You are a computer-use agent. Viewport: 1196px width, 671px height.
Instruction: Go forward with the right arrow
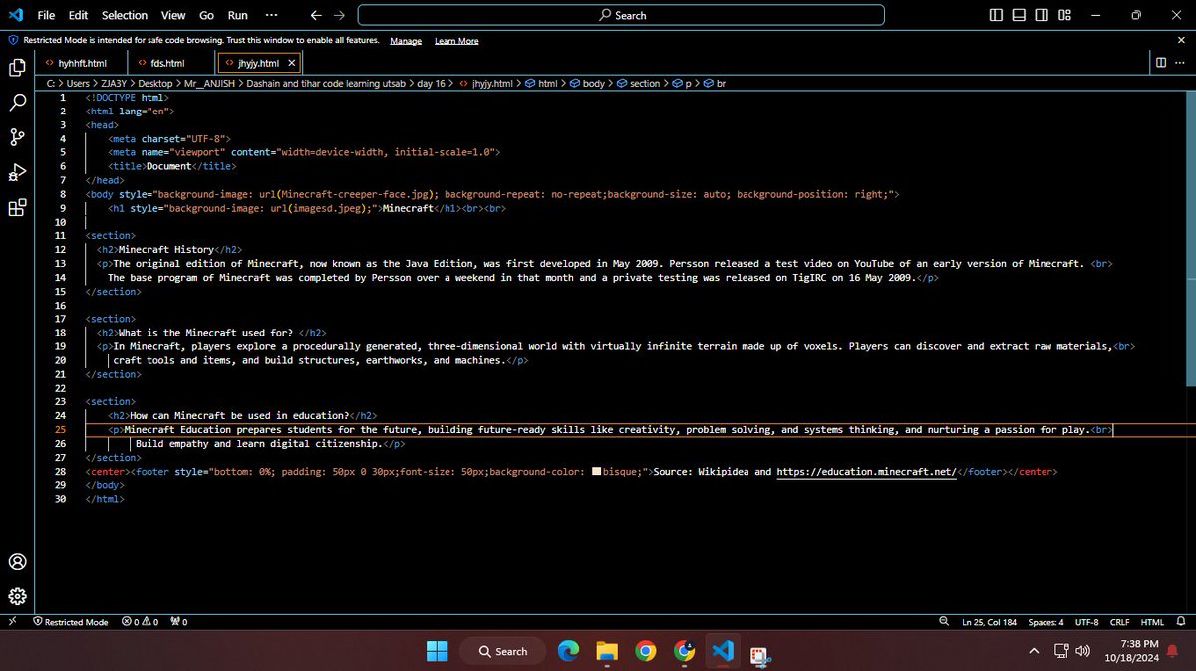(339, 15)
